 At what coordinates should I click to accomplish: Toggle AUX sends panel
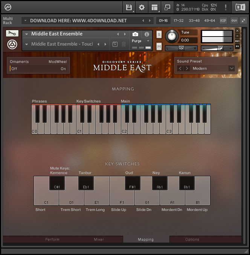pyautogui.click(x=237, y=41)
